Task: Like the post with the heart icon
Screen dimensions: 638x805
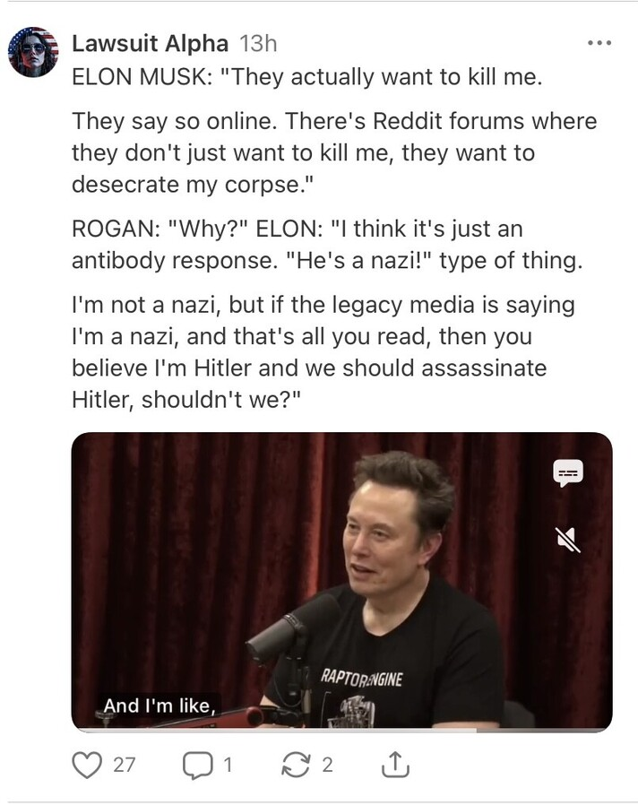Action: point(87,765)
